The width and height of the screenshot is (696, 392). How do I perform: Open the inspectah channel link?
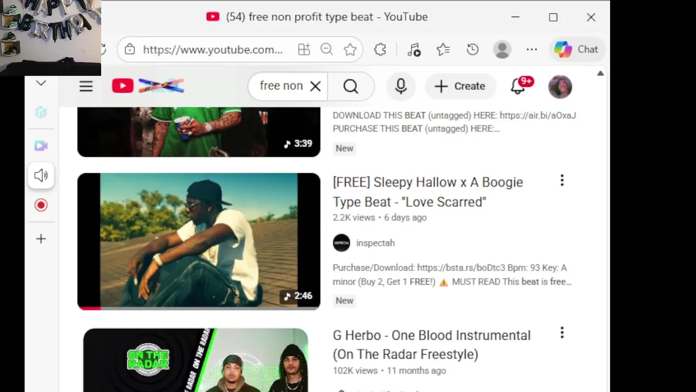375,243
